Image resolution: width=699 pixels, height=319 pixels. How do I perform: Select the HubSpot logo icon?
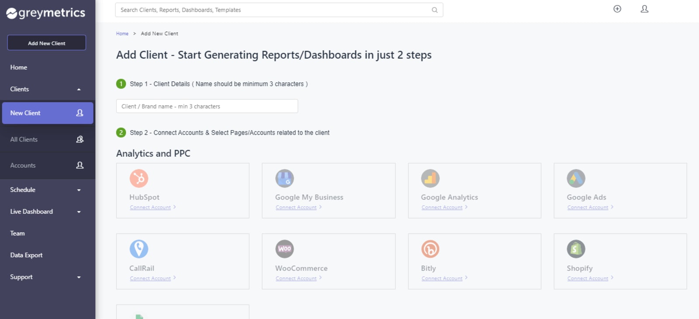(x=139, y=178)
